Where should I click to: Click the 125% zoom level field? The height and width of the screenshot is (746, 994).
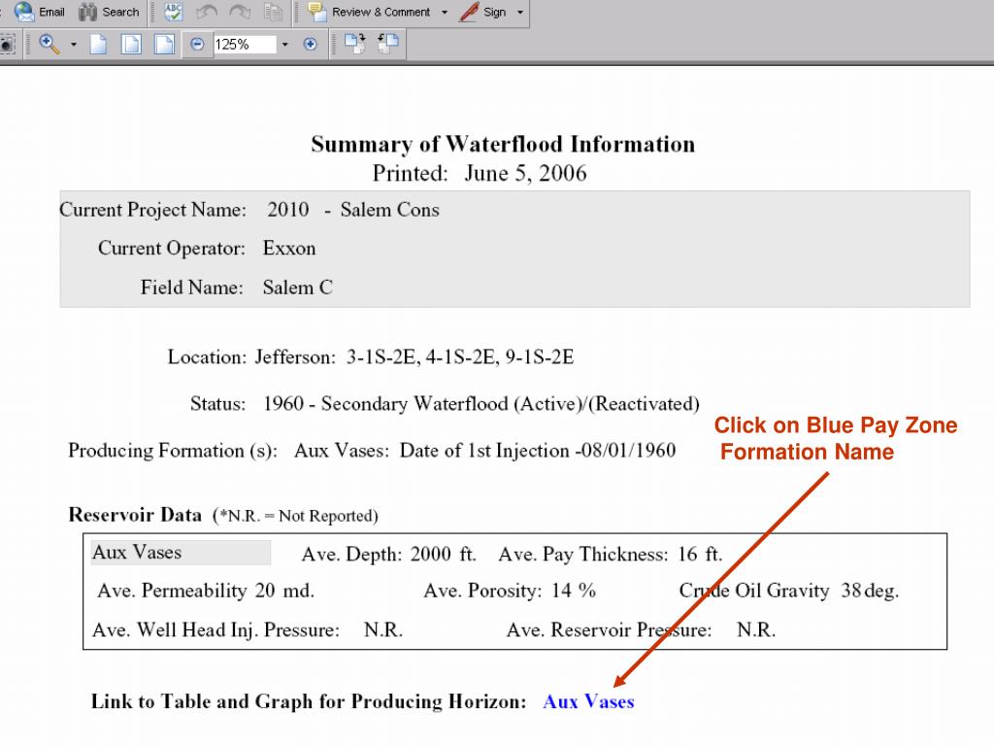[x=244, y=45]
